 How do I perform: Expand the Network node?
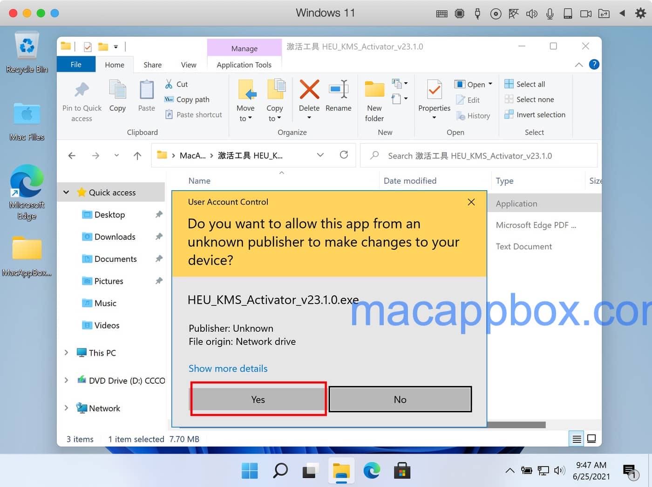coord(66,408)
